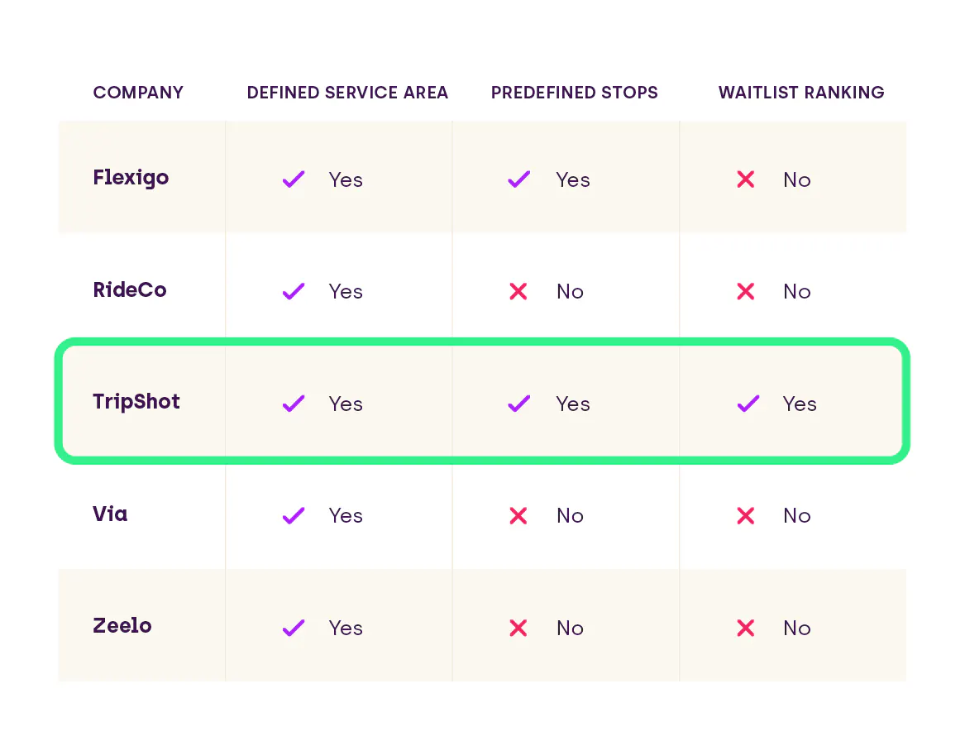The height and width of the screenshot is (741, 965).
Task: Click the purple checkmark in TripShot's Waitlist Ranking cell
Action: pyautogui.click(x=748, y=403)
